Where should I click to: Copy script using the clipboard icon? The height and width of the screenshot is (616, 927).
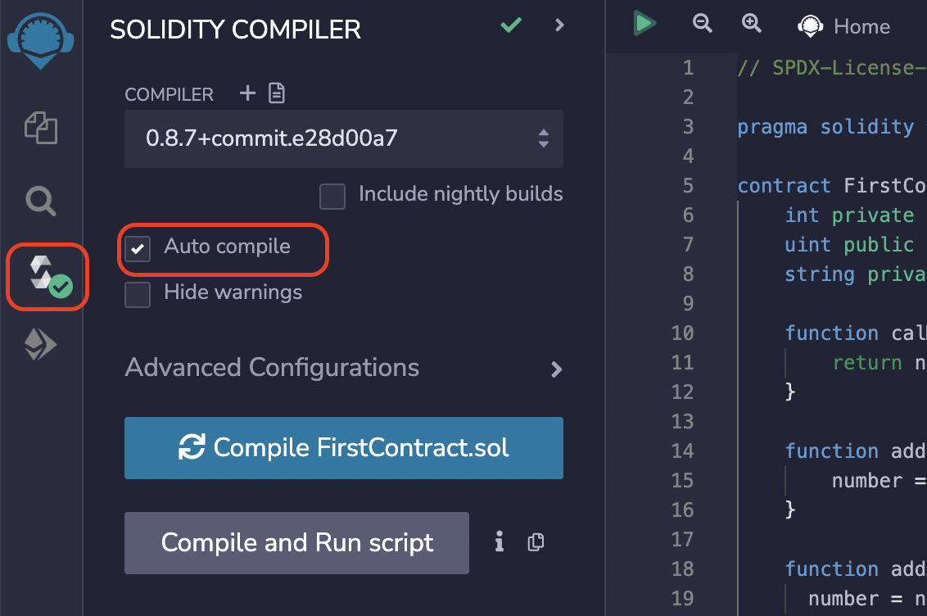(x=536, y=542)
